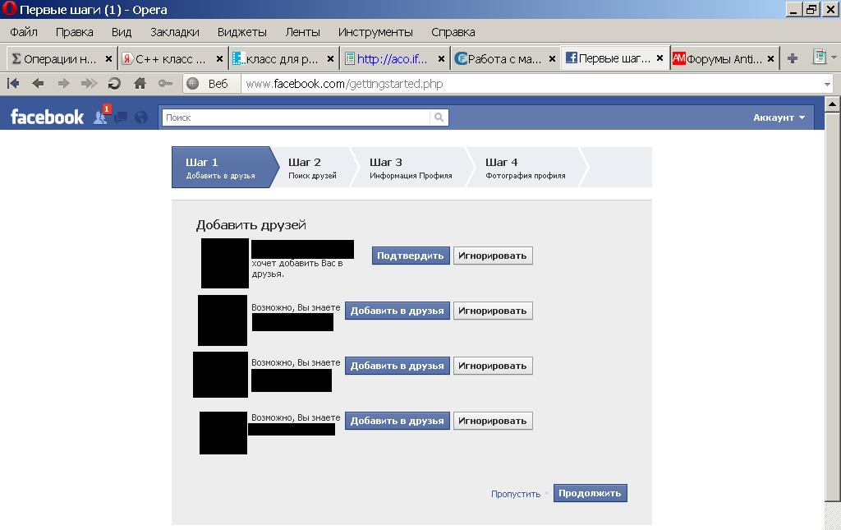Screen dimensions: 841x530
Task: Open the Аккаунт dropdown menu
Action: point(779,118)
